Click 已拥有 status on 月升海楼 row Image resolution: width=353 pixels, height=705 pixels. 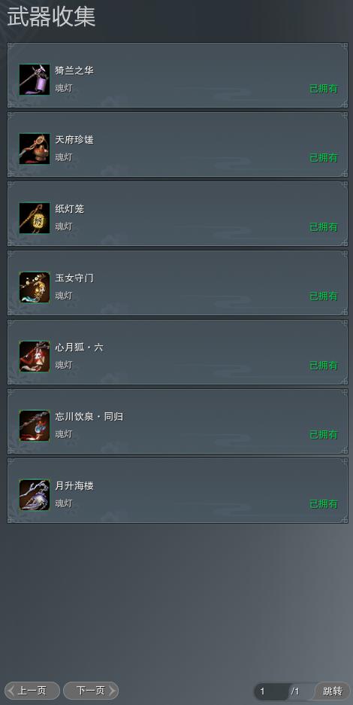tap(324, 504)
